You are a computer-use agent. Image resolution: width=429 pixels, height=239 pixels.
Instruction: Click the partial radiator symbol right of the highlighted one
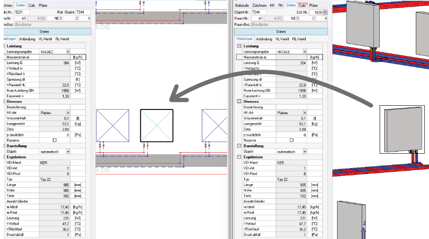(208, 125)
